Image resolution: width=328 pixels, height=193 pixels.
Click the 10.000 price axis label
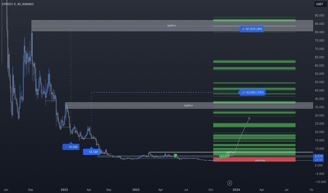(x=320, y=149)
